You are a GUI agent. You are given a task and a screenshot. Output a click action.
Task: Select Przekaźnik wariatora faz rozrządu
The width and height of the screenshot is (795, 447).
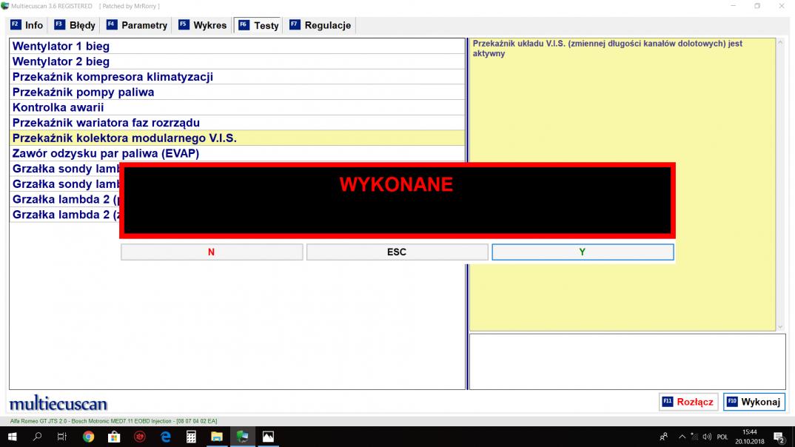pos(237,123)
